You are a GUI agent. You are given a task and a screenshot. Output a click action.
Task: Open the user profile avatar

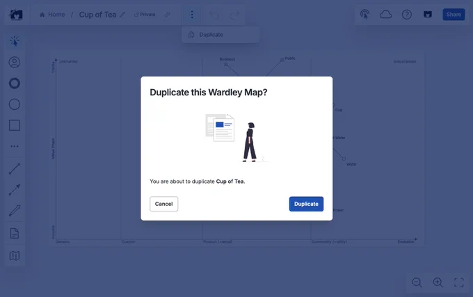[428, 15]
